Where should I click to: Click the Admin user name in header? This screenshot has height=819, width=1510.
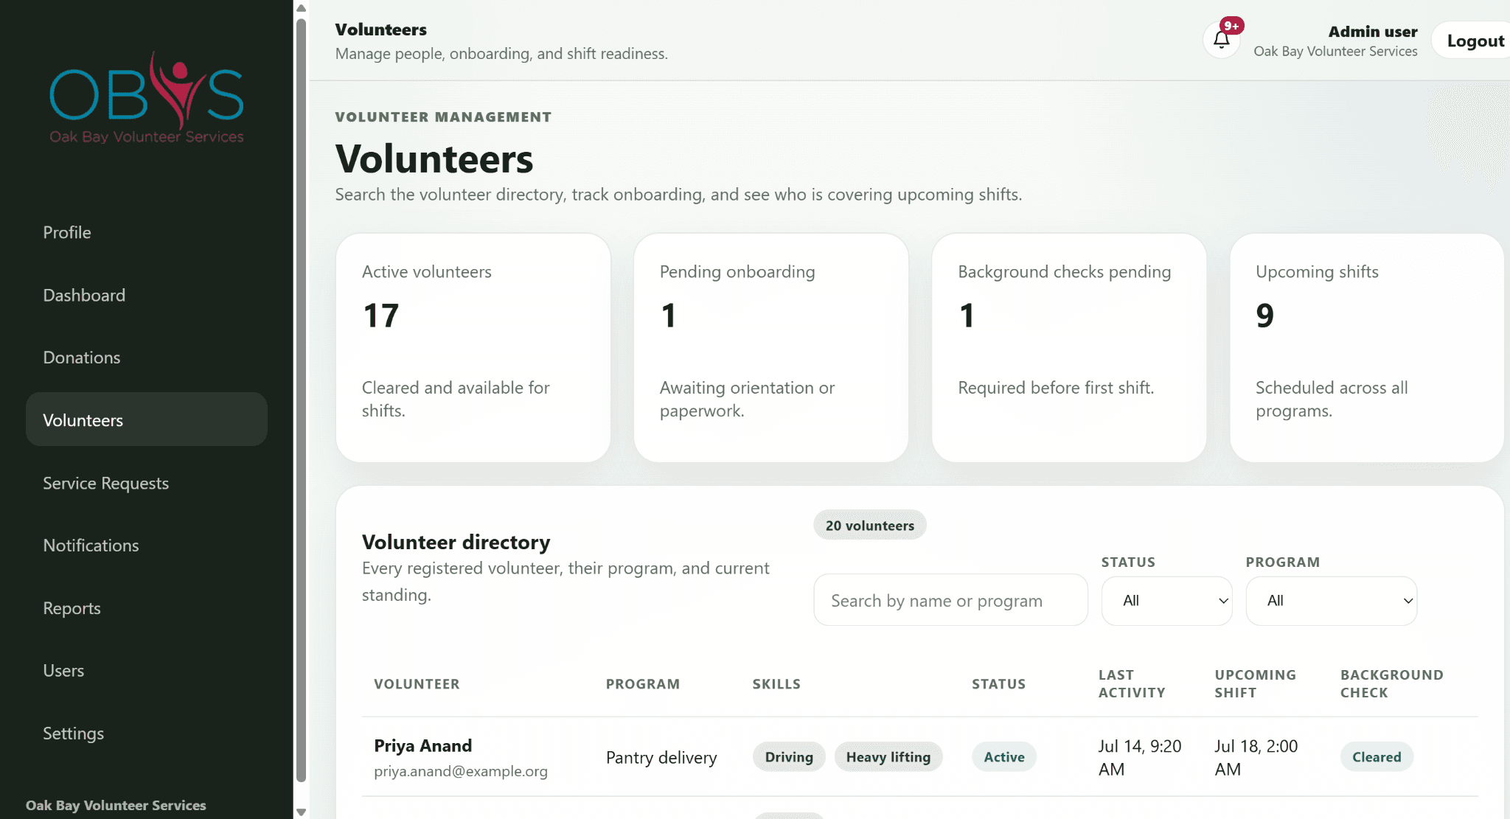pyautogui.click(x=1373, y=32)
